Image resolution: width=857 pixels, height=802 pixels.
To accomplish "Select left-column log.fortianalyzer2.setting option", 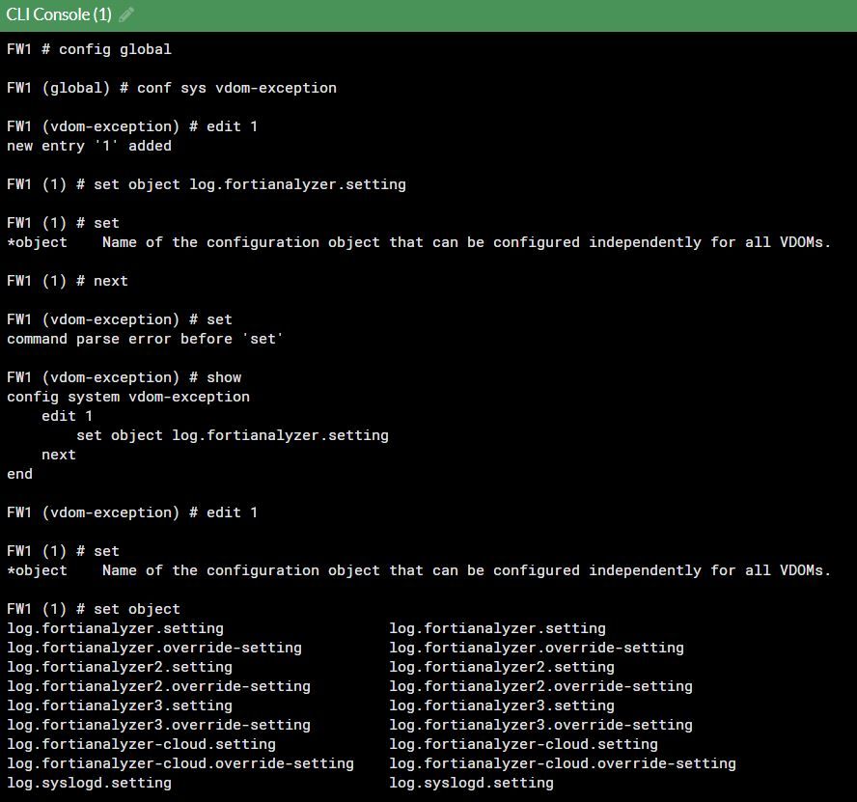I will (x=120, y=667).
